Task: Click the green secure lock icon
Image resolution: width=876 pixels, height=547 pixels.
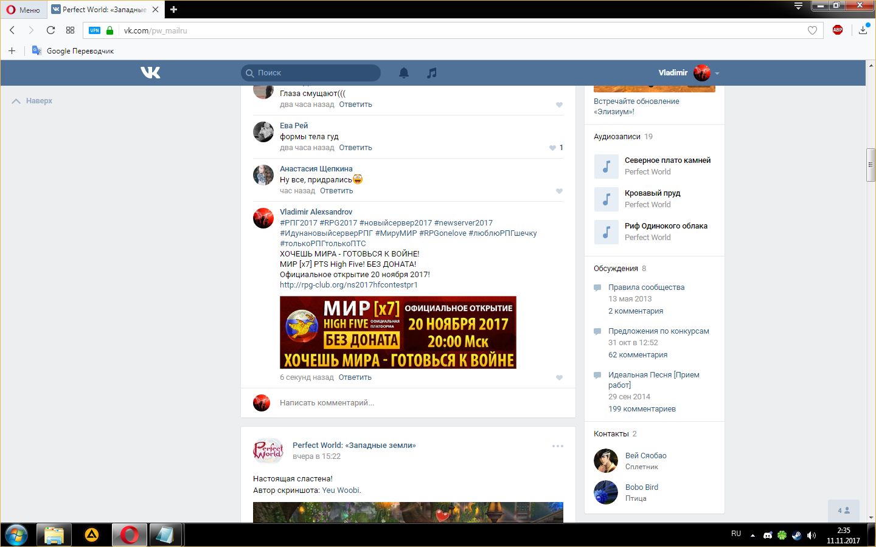Action: pyautogui.click(x=110, y=30)
